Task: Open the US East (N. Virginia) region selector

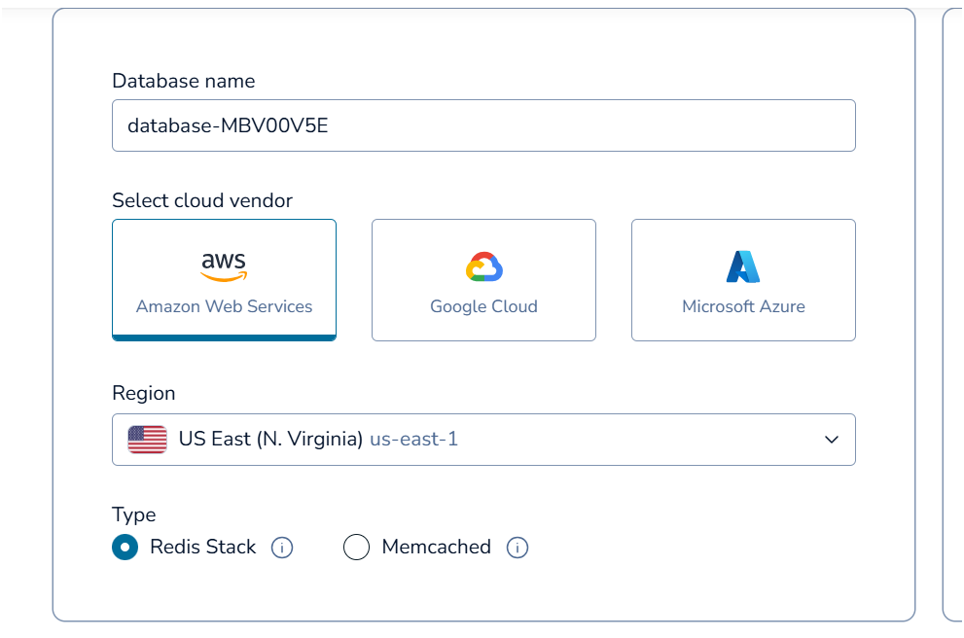Action: [270, 440]
